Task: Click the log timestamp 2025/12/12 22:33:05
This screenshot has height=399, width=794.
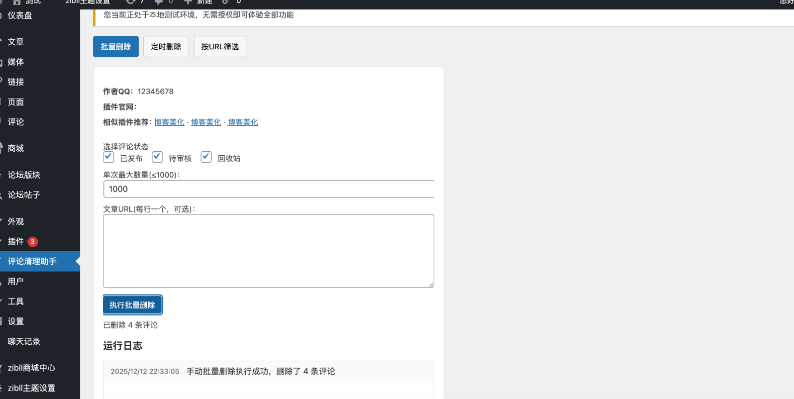Action: pos(145,372)
